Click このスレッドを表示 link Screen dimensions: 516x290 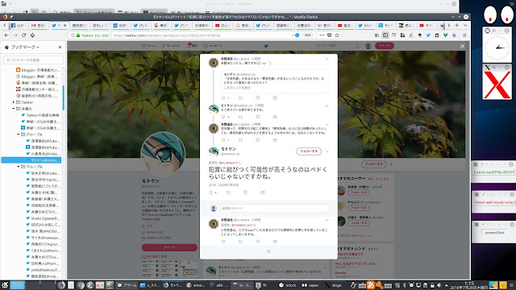[x=237, y=88]
